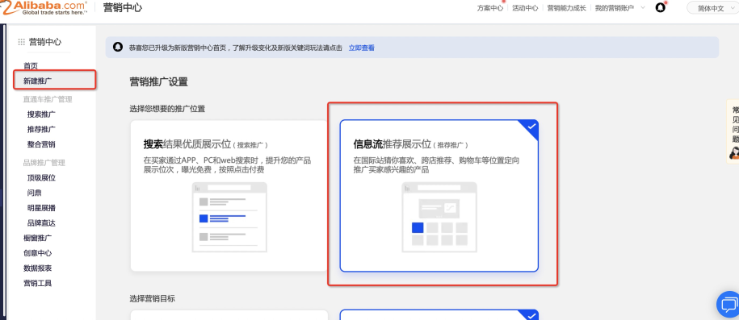This screenshot has height=320, width=739.
Task: Open the 常见问题 side tab
Action: coord(734,131)
